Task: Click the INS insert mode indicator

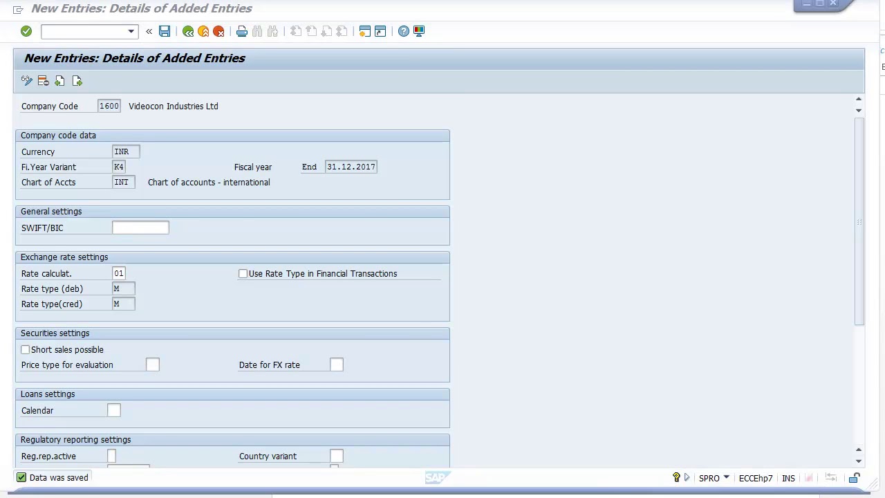Action: tap(788, 479)
